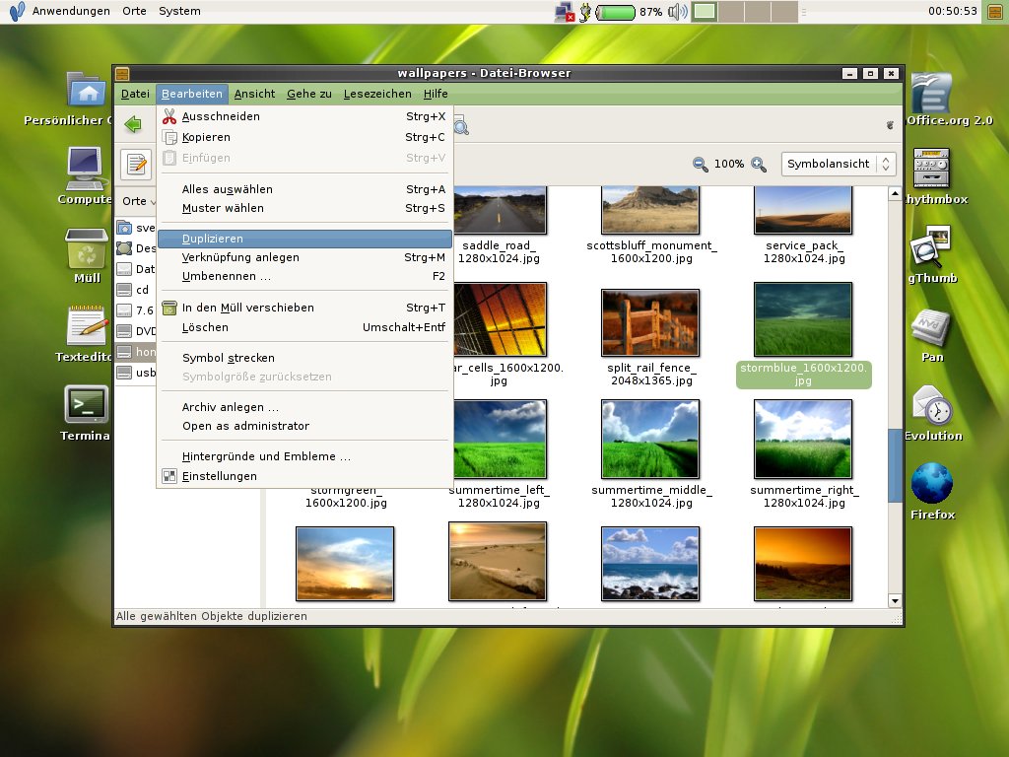
Task: Open Einstellungen from the Bearbeiten menu
Action: tap(304, 476)
